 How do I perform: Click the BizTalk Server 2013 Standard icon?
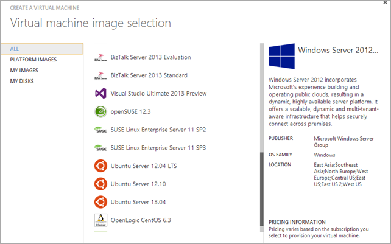click(101, 76)
